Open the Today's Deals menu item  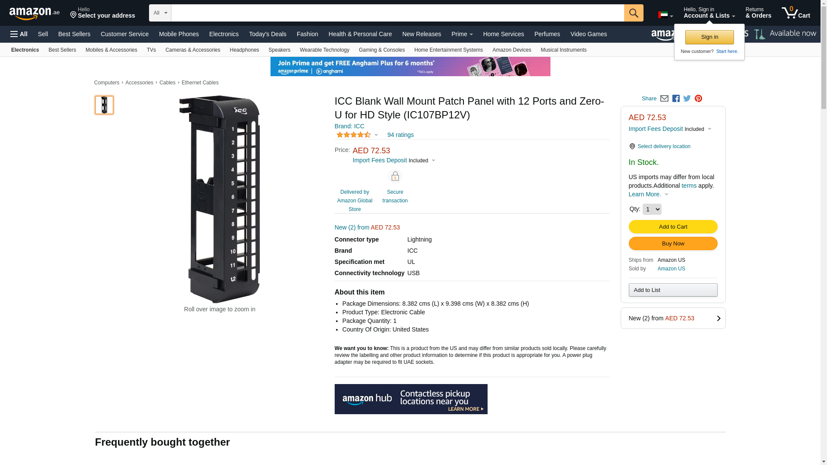click(267, 34)
